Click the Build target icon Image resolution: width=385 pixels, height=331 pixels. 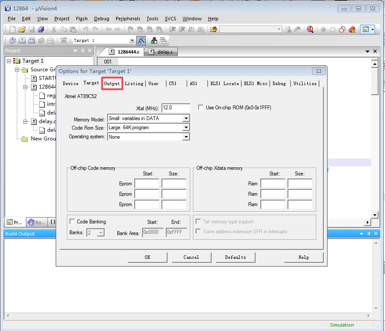tap(22, 40)
